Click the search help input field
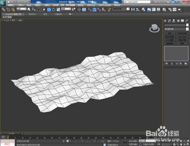This screenshot has width=190, height=146. (137, 2)
